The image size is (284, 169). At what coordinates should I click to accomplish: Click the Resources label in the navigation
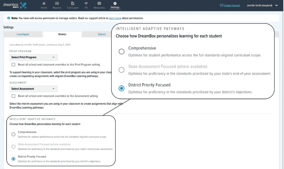click(99, 8)
